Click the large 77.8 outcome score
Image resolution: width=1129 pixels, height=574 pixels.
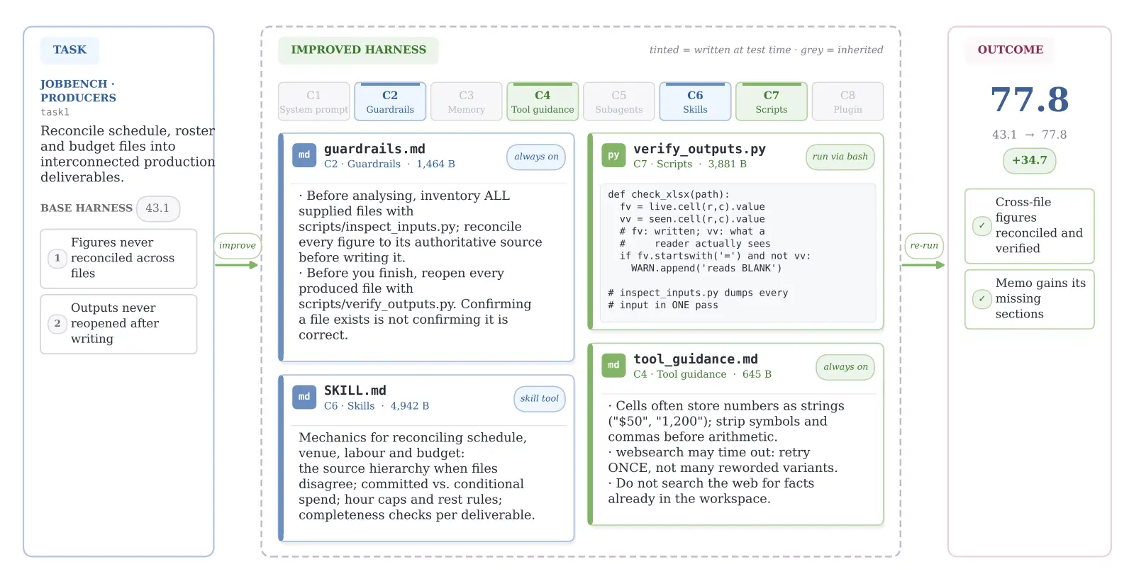tap(1030, 100)
